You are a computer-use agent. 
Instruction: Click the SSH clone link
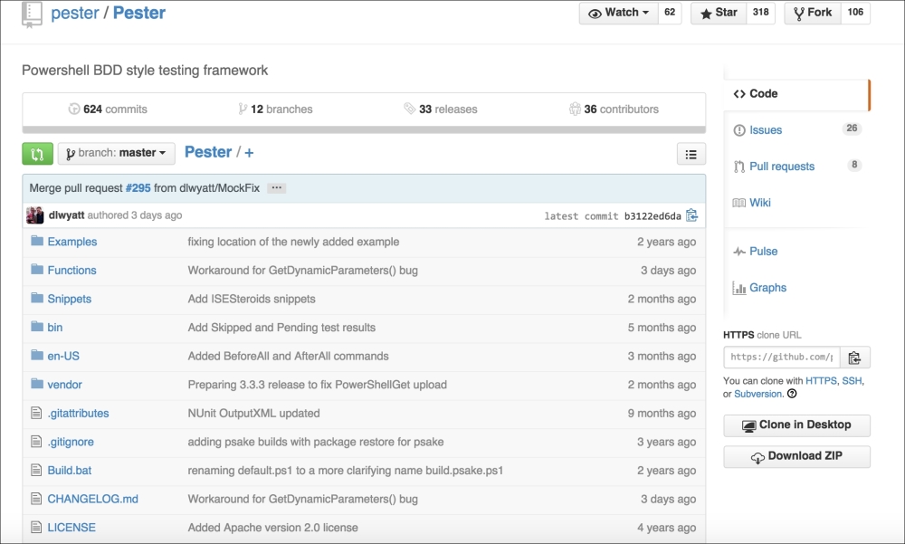[852, 381]
